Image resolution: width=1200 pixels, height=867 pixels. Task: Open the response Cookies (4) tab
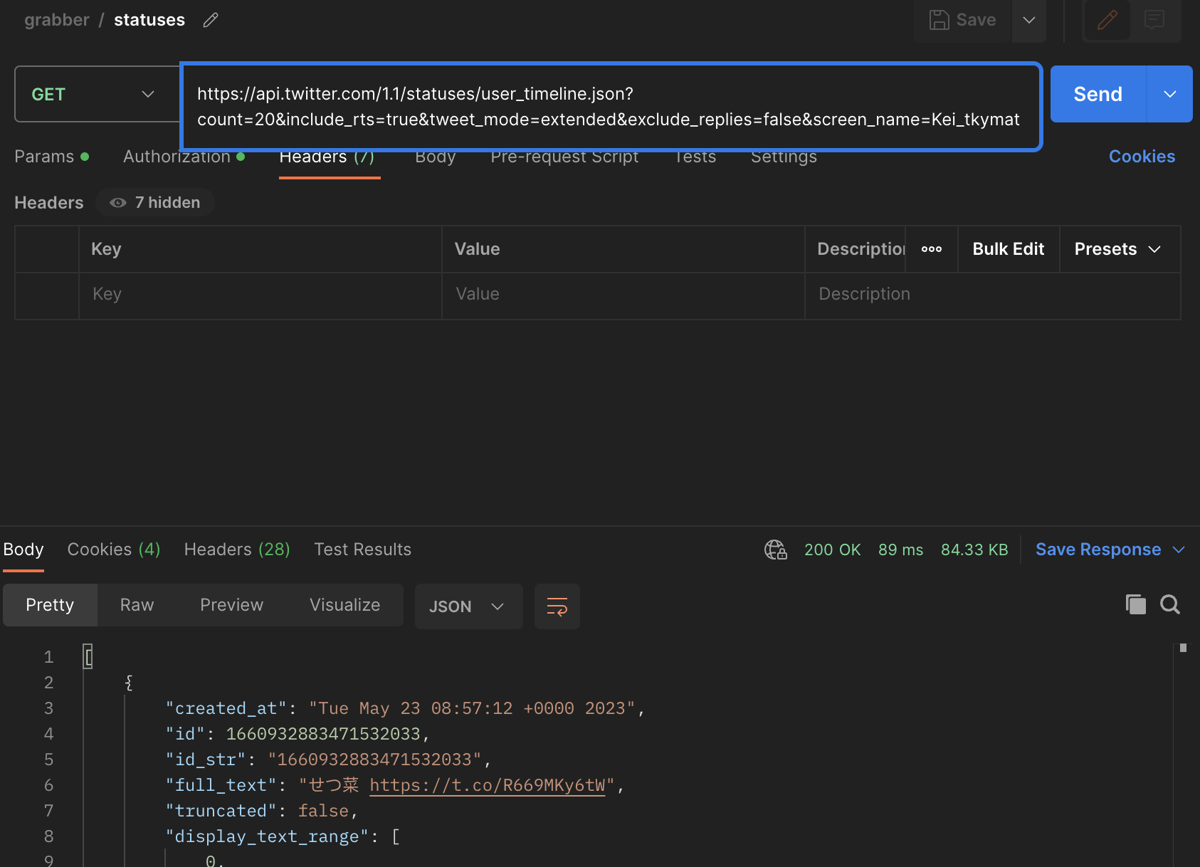click(114, 550)
